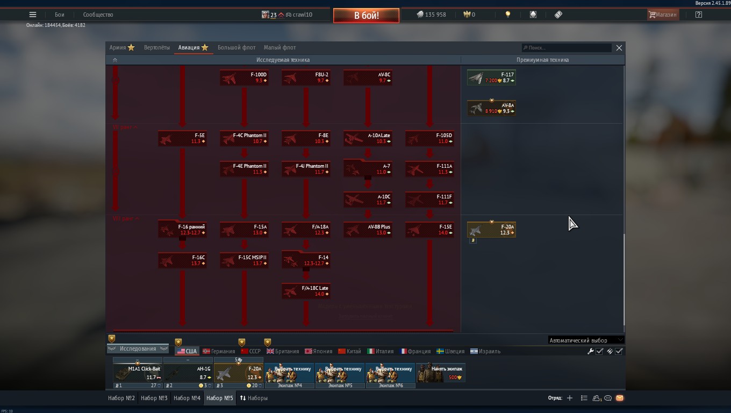The image size is (731, 413).
Task: Open the Наборы presets switcher
Action: [x=254, y=398]
